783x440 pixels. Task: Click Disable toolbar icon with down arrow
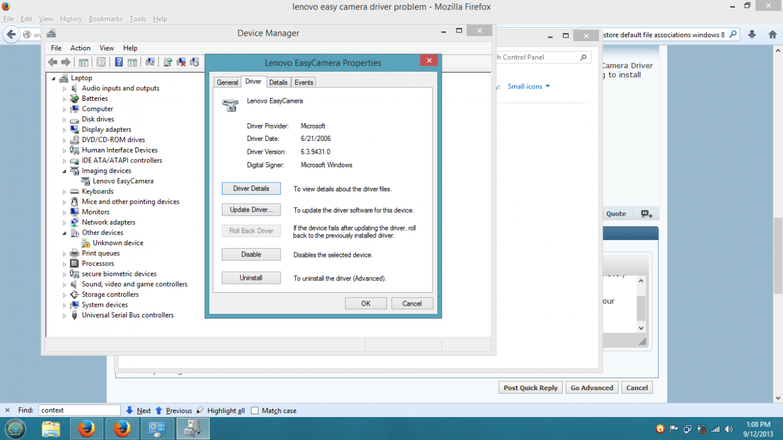click(194, 62)
